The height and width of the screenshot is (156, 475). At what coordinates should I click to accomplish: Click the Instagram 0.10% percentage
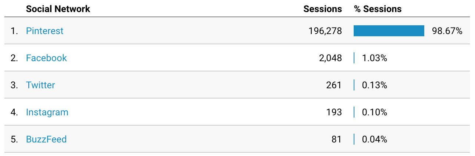click(x=375, y=112)
